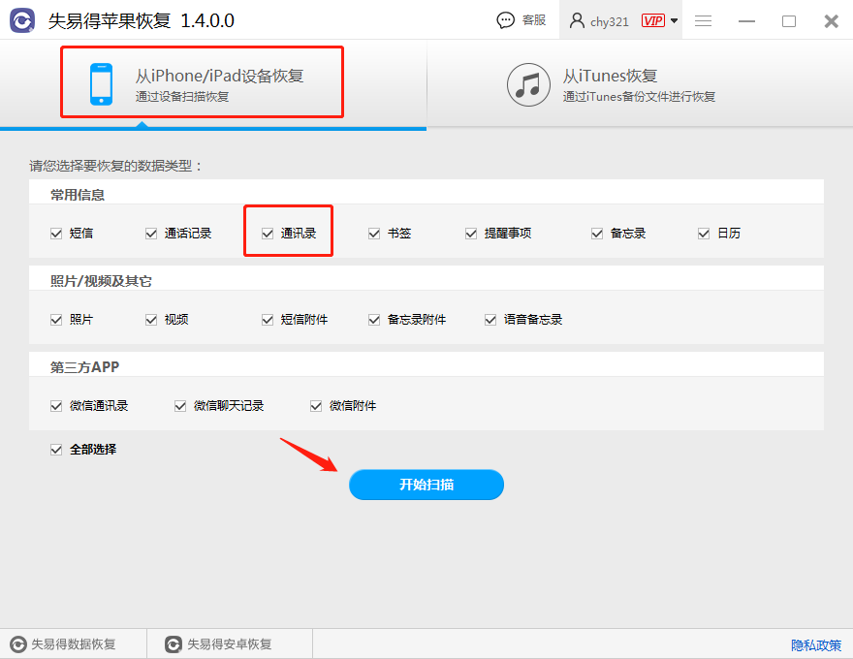Click the blue iPhone device icon

coord(101,84)
